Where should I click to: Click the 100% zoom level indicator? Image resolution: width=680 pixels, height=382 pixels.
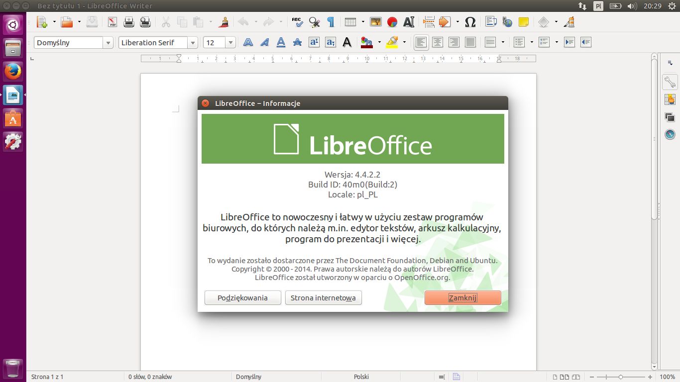pos(668,377)
